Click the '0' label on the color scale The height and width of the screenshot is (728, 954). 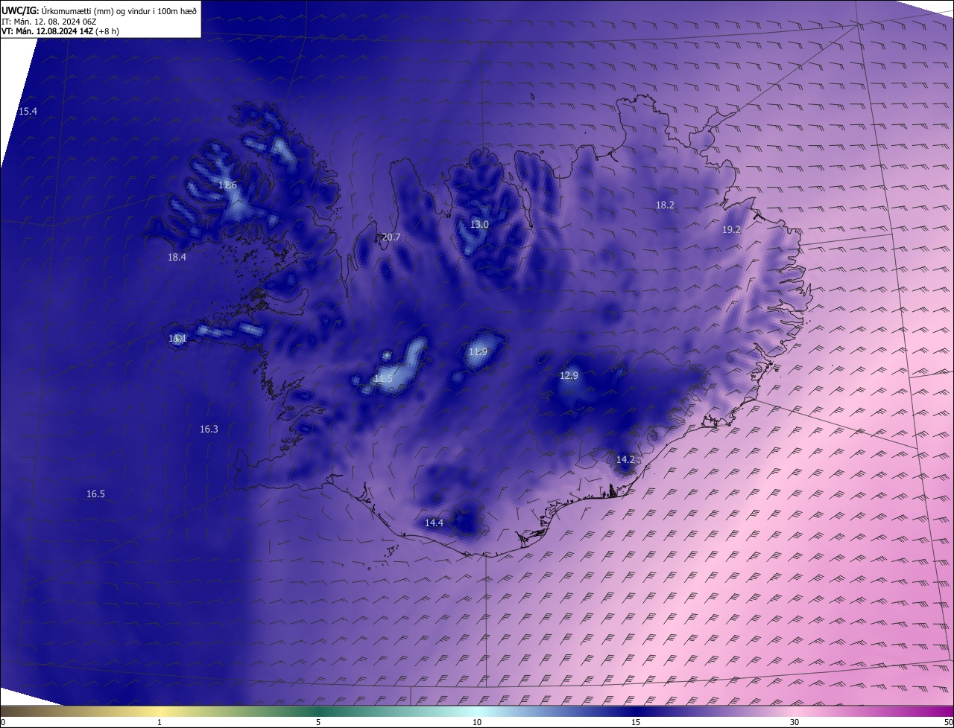(3, 723)
